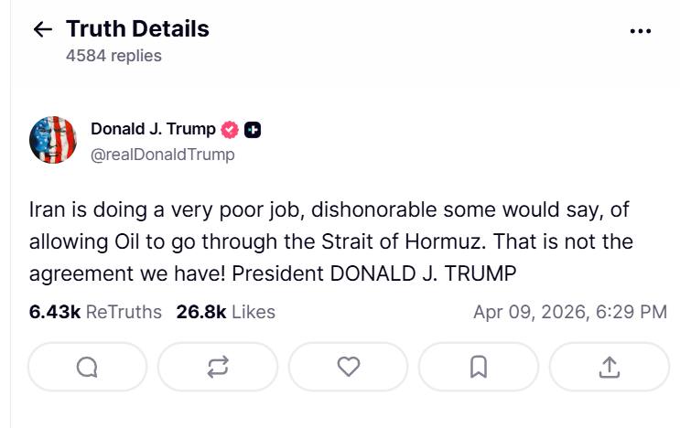
Task: Open Donald J. Trump's profile avatar
Action: tap(53, 140)
